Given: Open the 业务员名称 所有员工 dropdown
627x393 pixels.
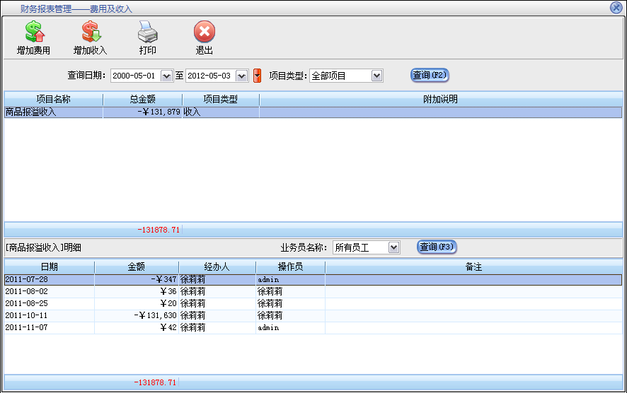Looking at the screenshot, I should [x=394, y=247].
